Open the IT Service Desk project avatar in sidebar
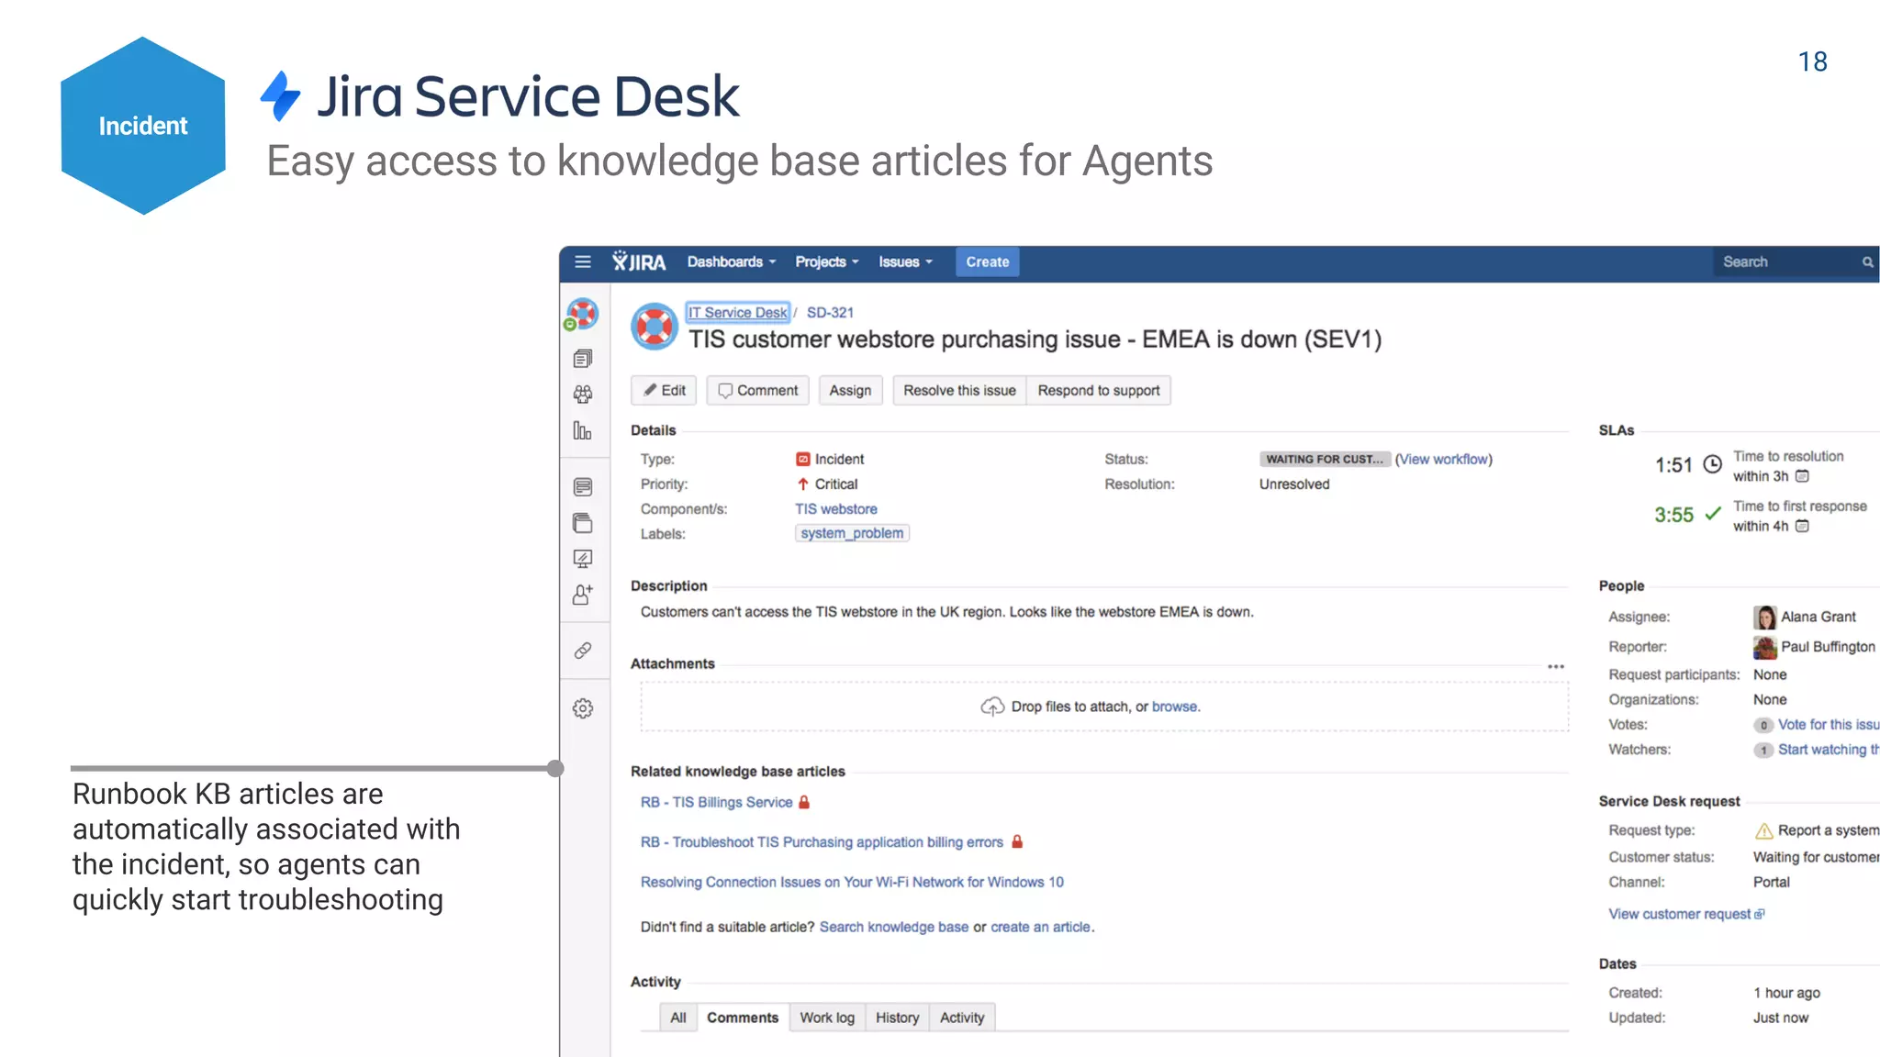 (582, 314)
